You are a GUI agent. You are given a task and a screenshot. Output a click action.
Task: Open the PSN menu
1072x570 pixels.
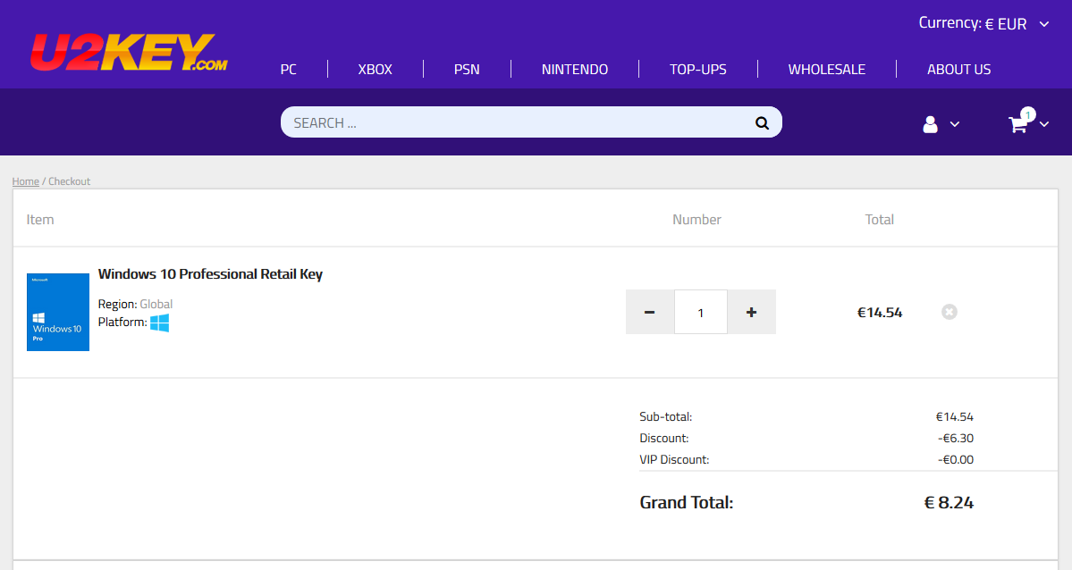tap(467, 69)
